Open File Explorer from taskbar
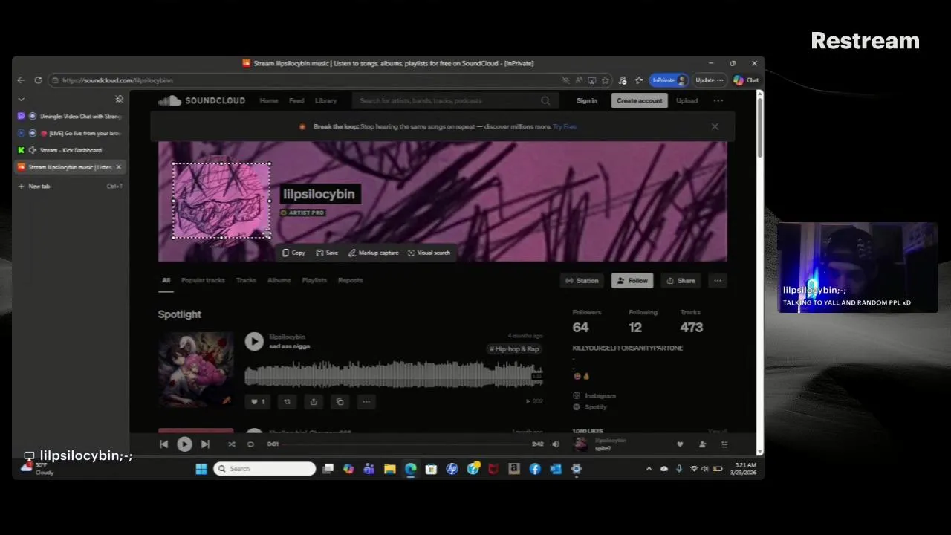This screenshot has height=535, width=951. 389,469
